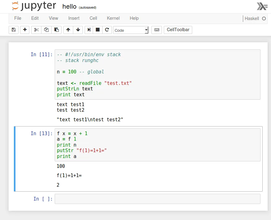Screen dimensions: 271x220
Task: Insert a cell below with plus icon
Action: point(25,30)
